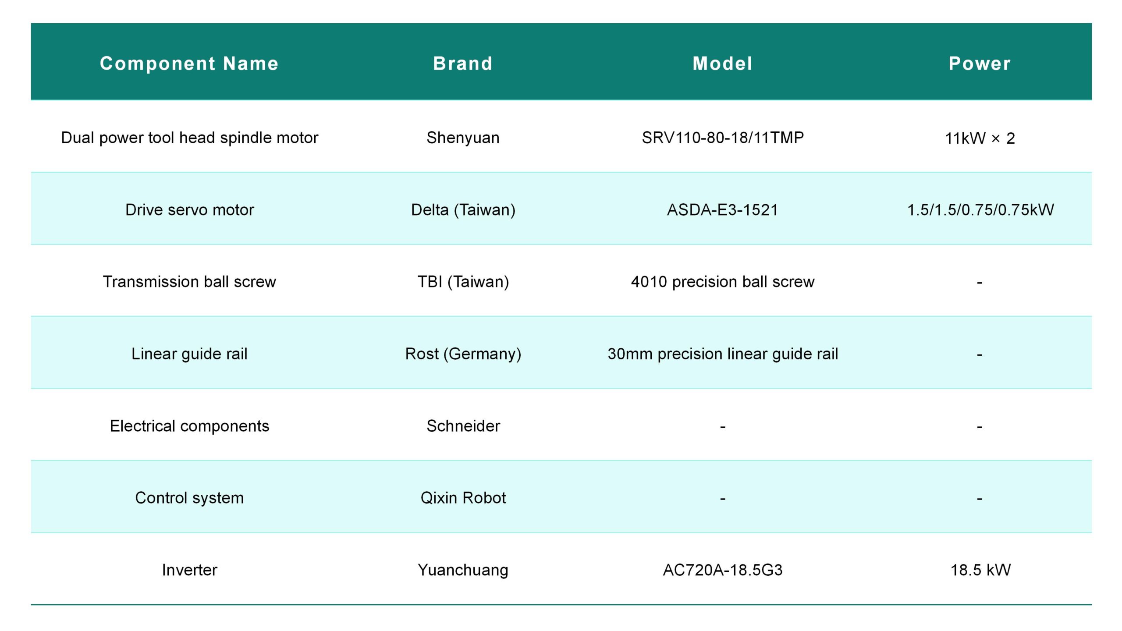1122x631 pixels.
Task: Select the 1.5/1.5/0.75/0.75kW power cell
Action: click(x=980, y=210)
